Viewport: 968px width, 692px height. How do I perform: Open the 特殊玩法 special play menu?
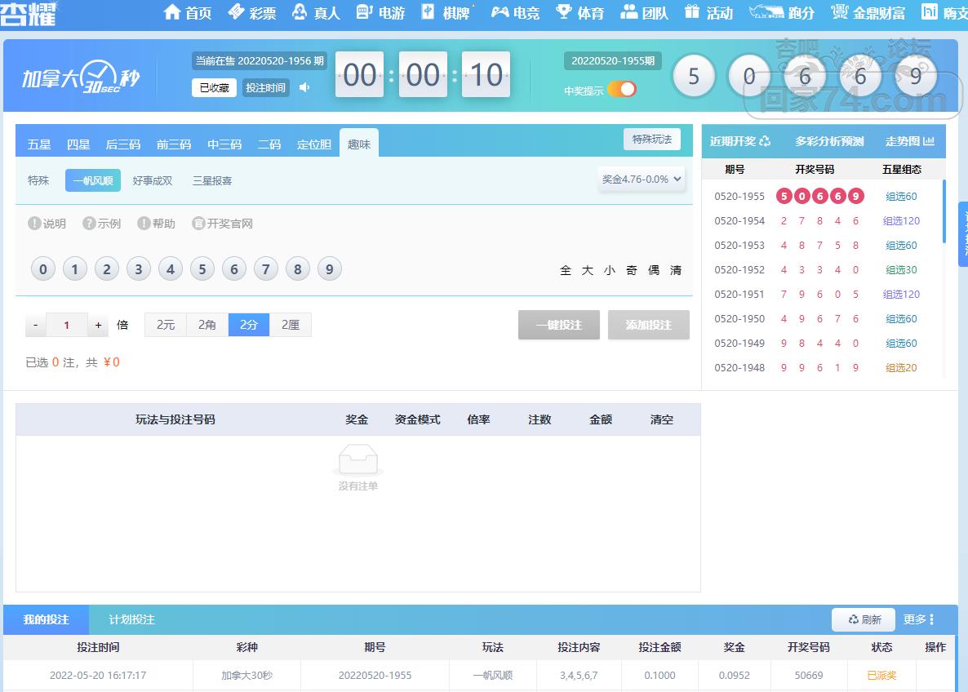[x=651, y=140]
